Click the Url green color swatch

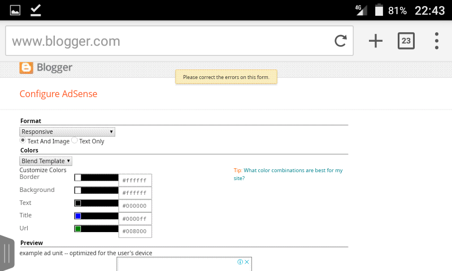pos(78,229)
